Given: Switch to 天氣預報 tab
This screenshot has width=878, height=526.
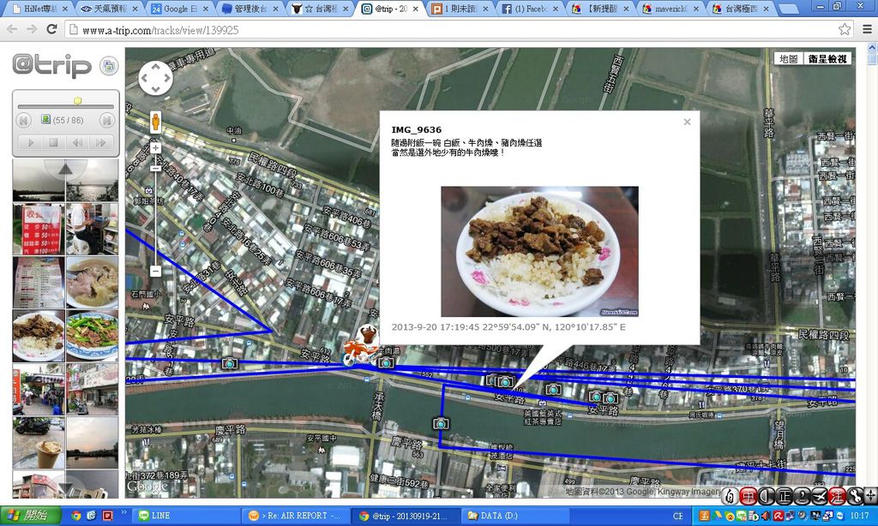Looking at the screenshot, I should coord(109,9).
